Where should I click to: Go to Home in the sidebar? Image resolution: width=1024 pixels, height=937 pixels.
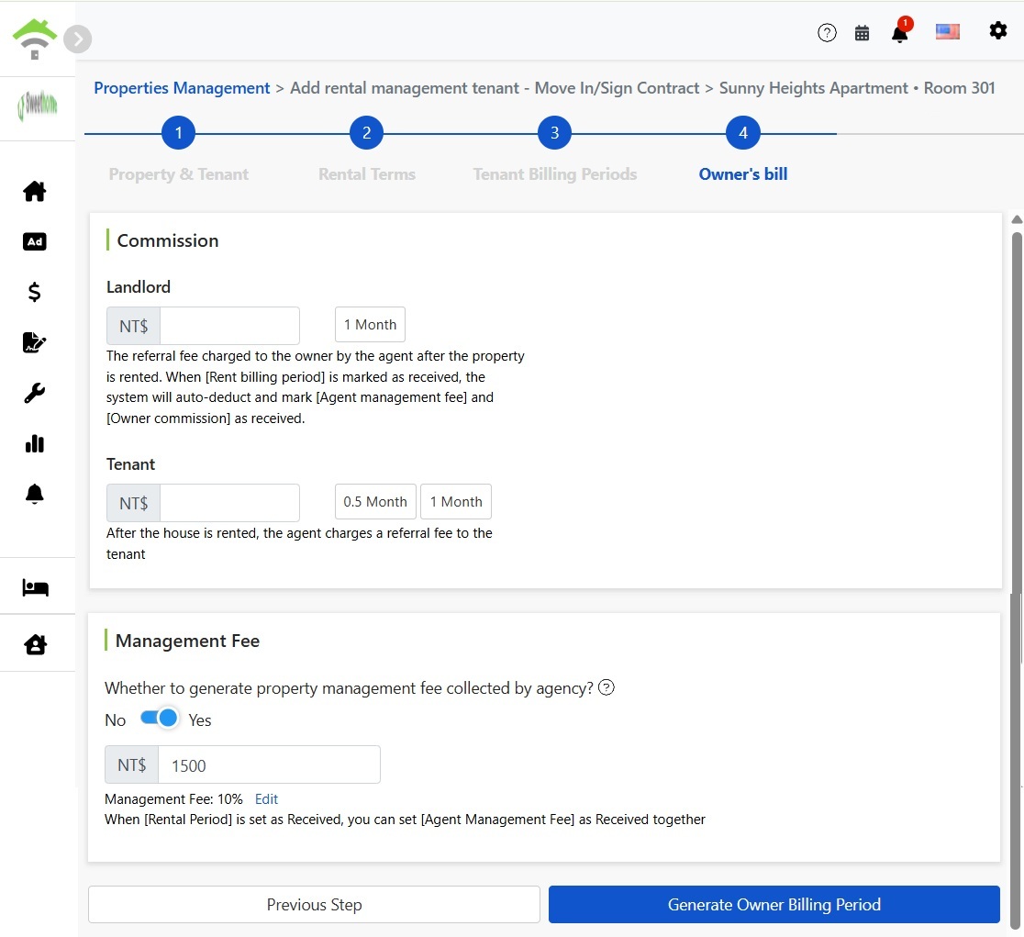pyautogui.click(x=35, y=191)
